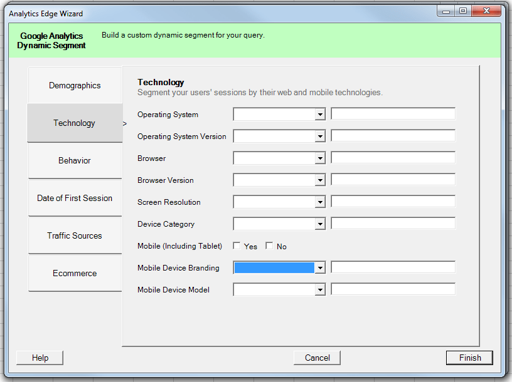Go to the Traffic Sources tab

click(x=75, y=236)
